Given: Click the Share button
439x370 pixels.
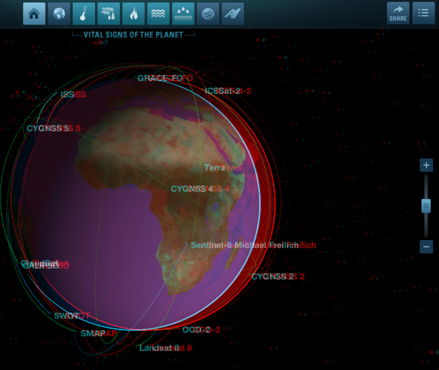Looking at the screenshot, I should coord(398,13).
